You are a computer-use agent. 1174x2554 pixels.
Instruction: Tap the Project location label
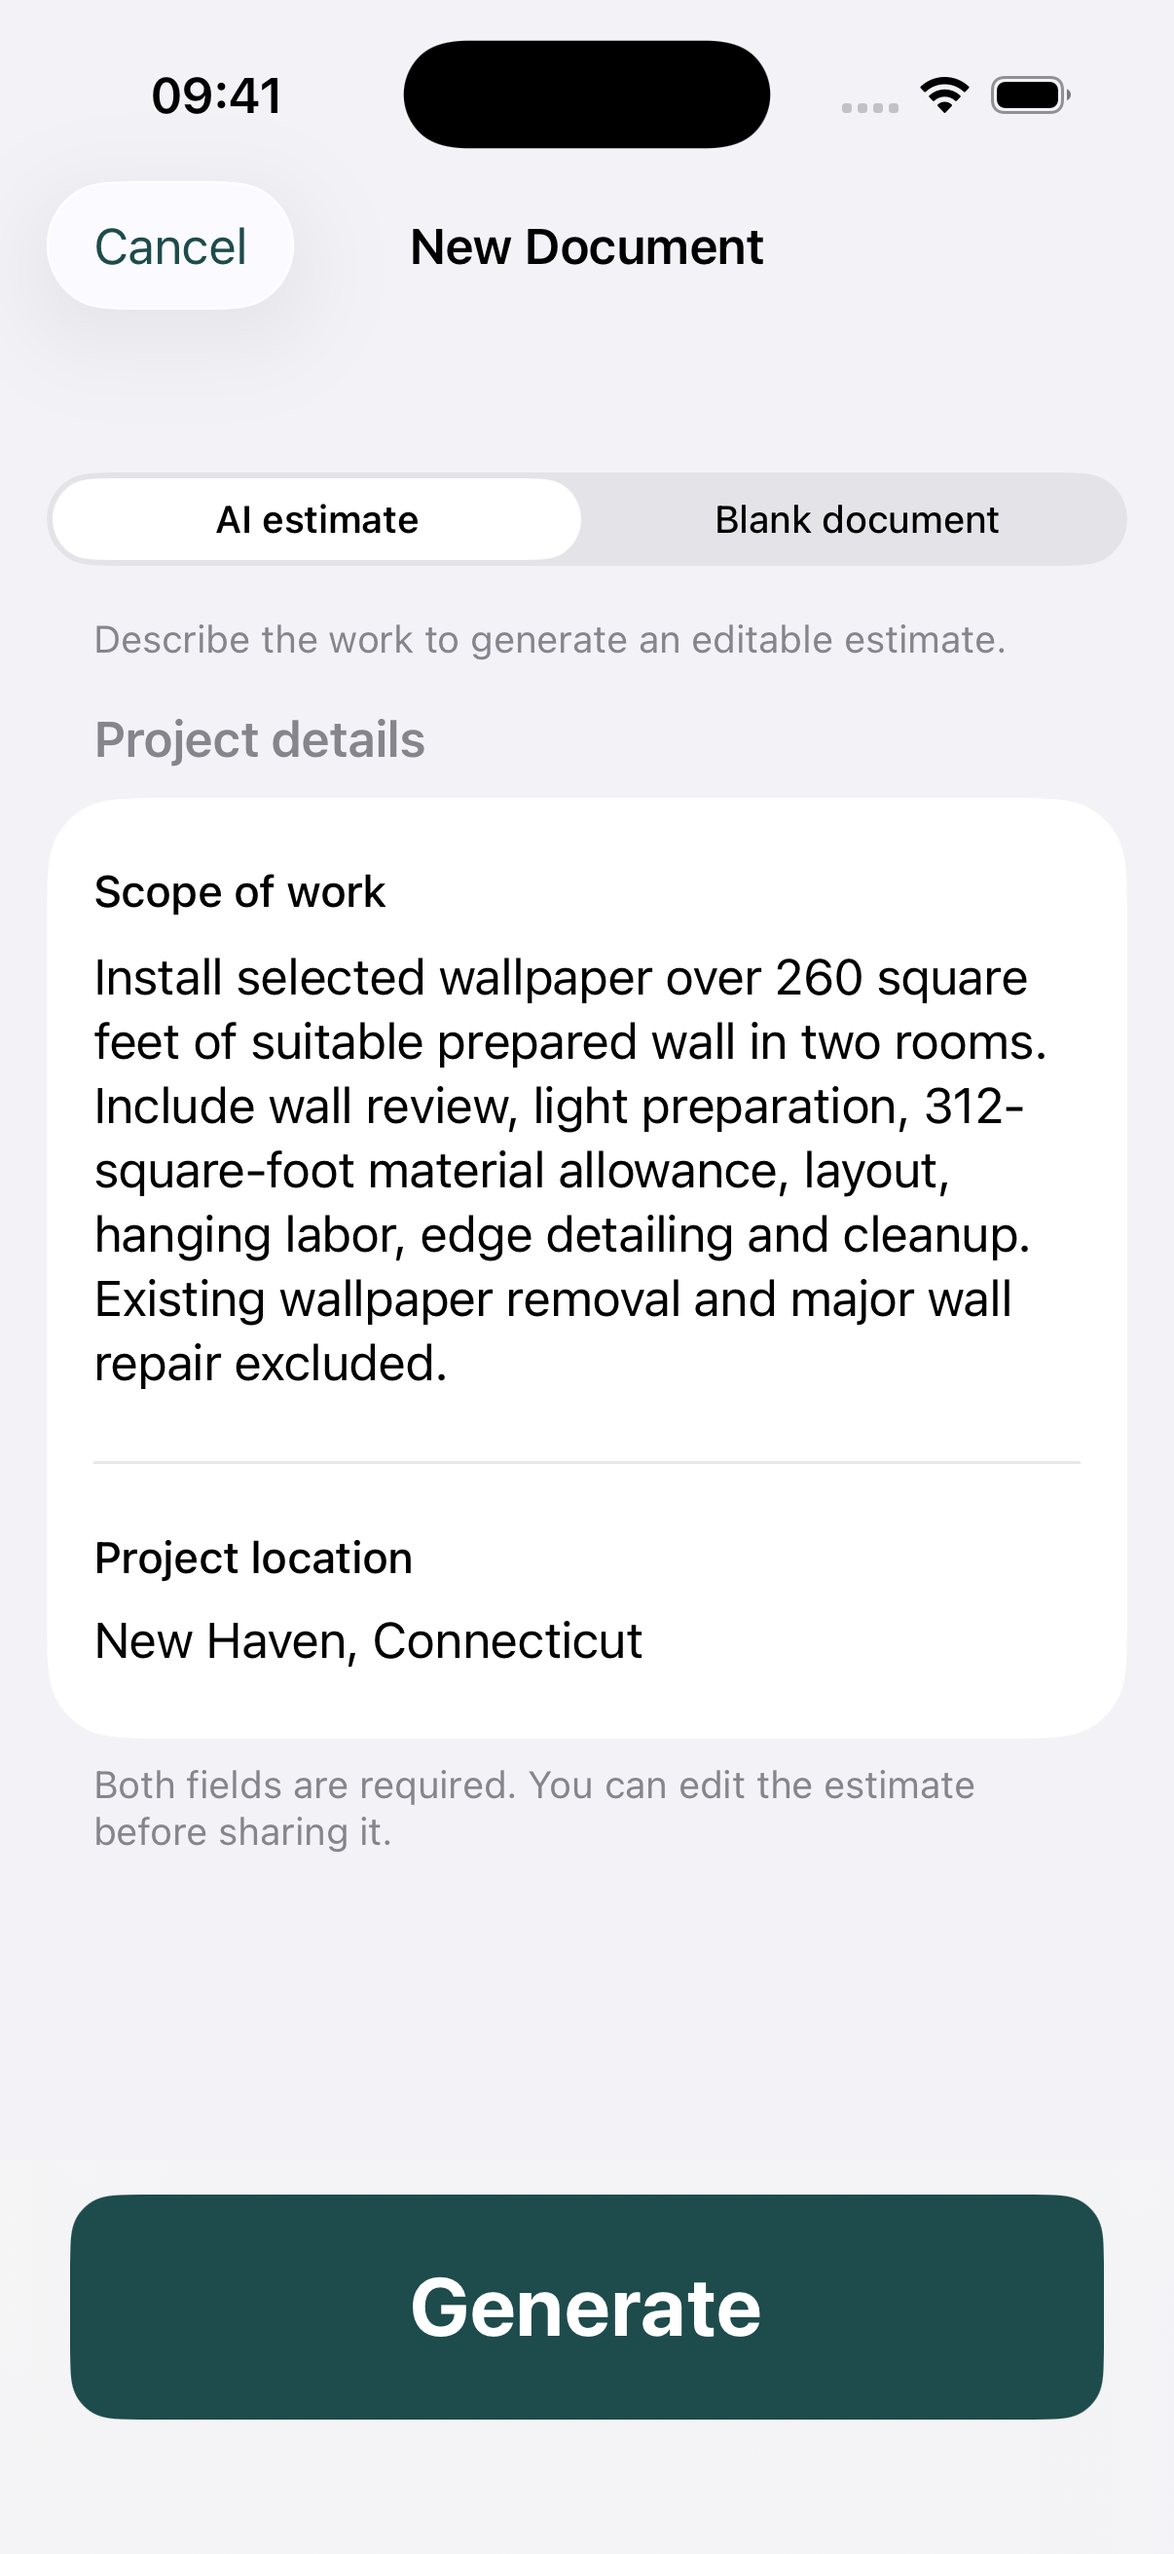click(254, 1559)
